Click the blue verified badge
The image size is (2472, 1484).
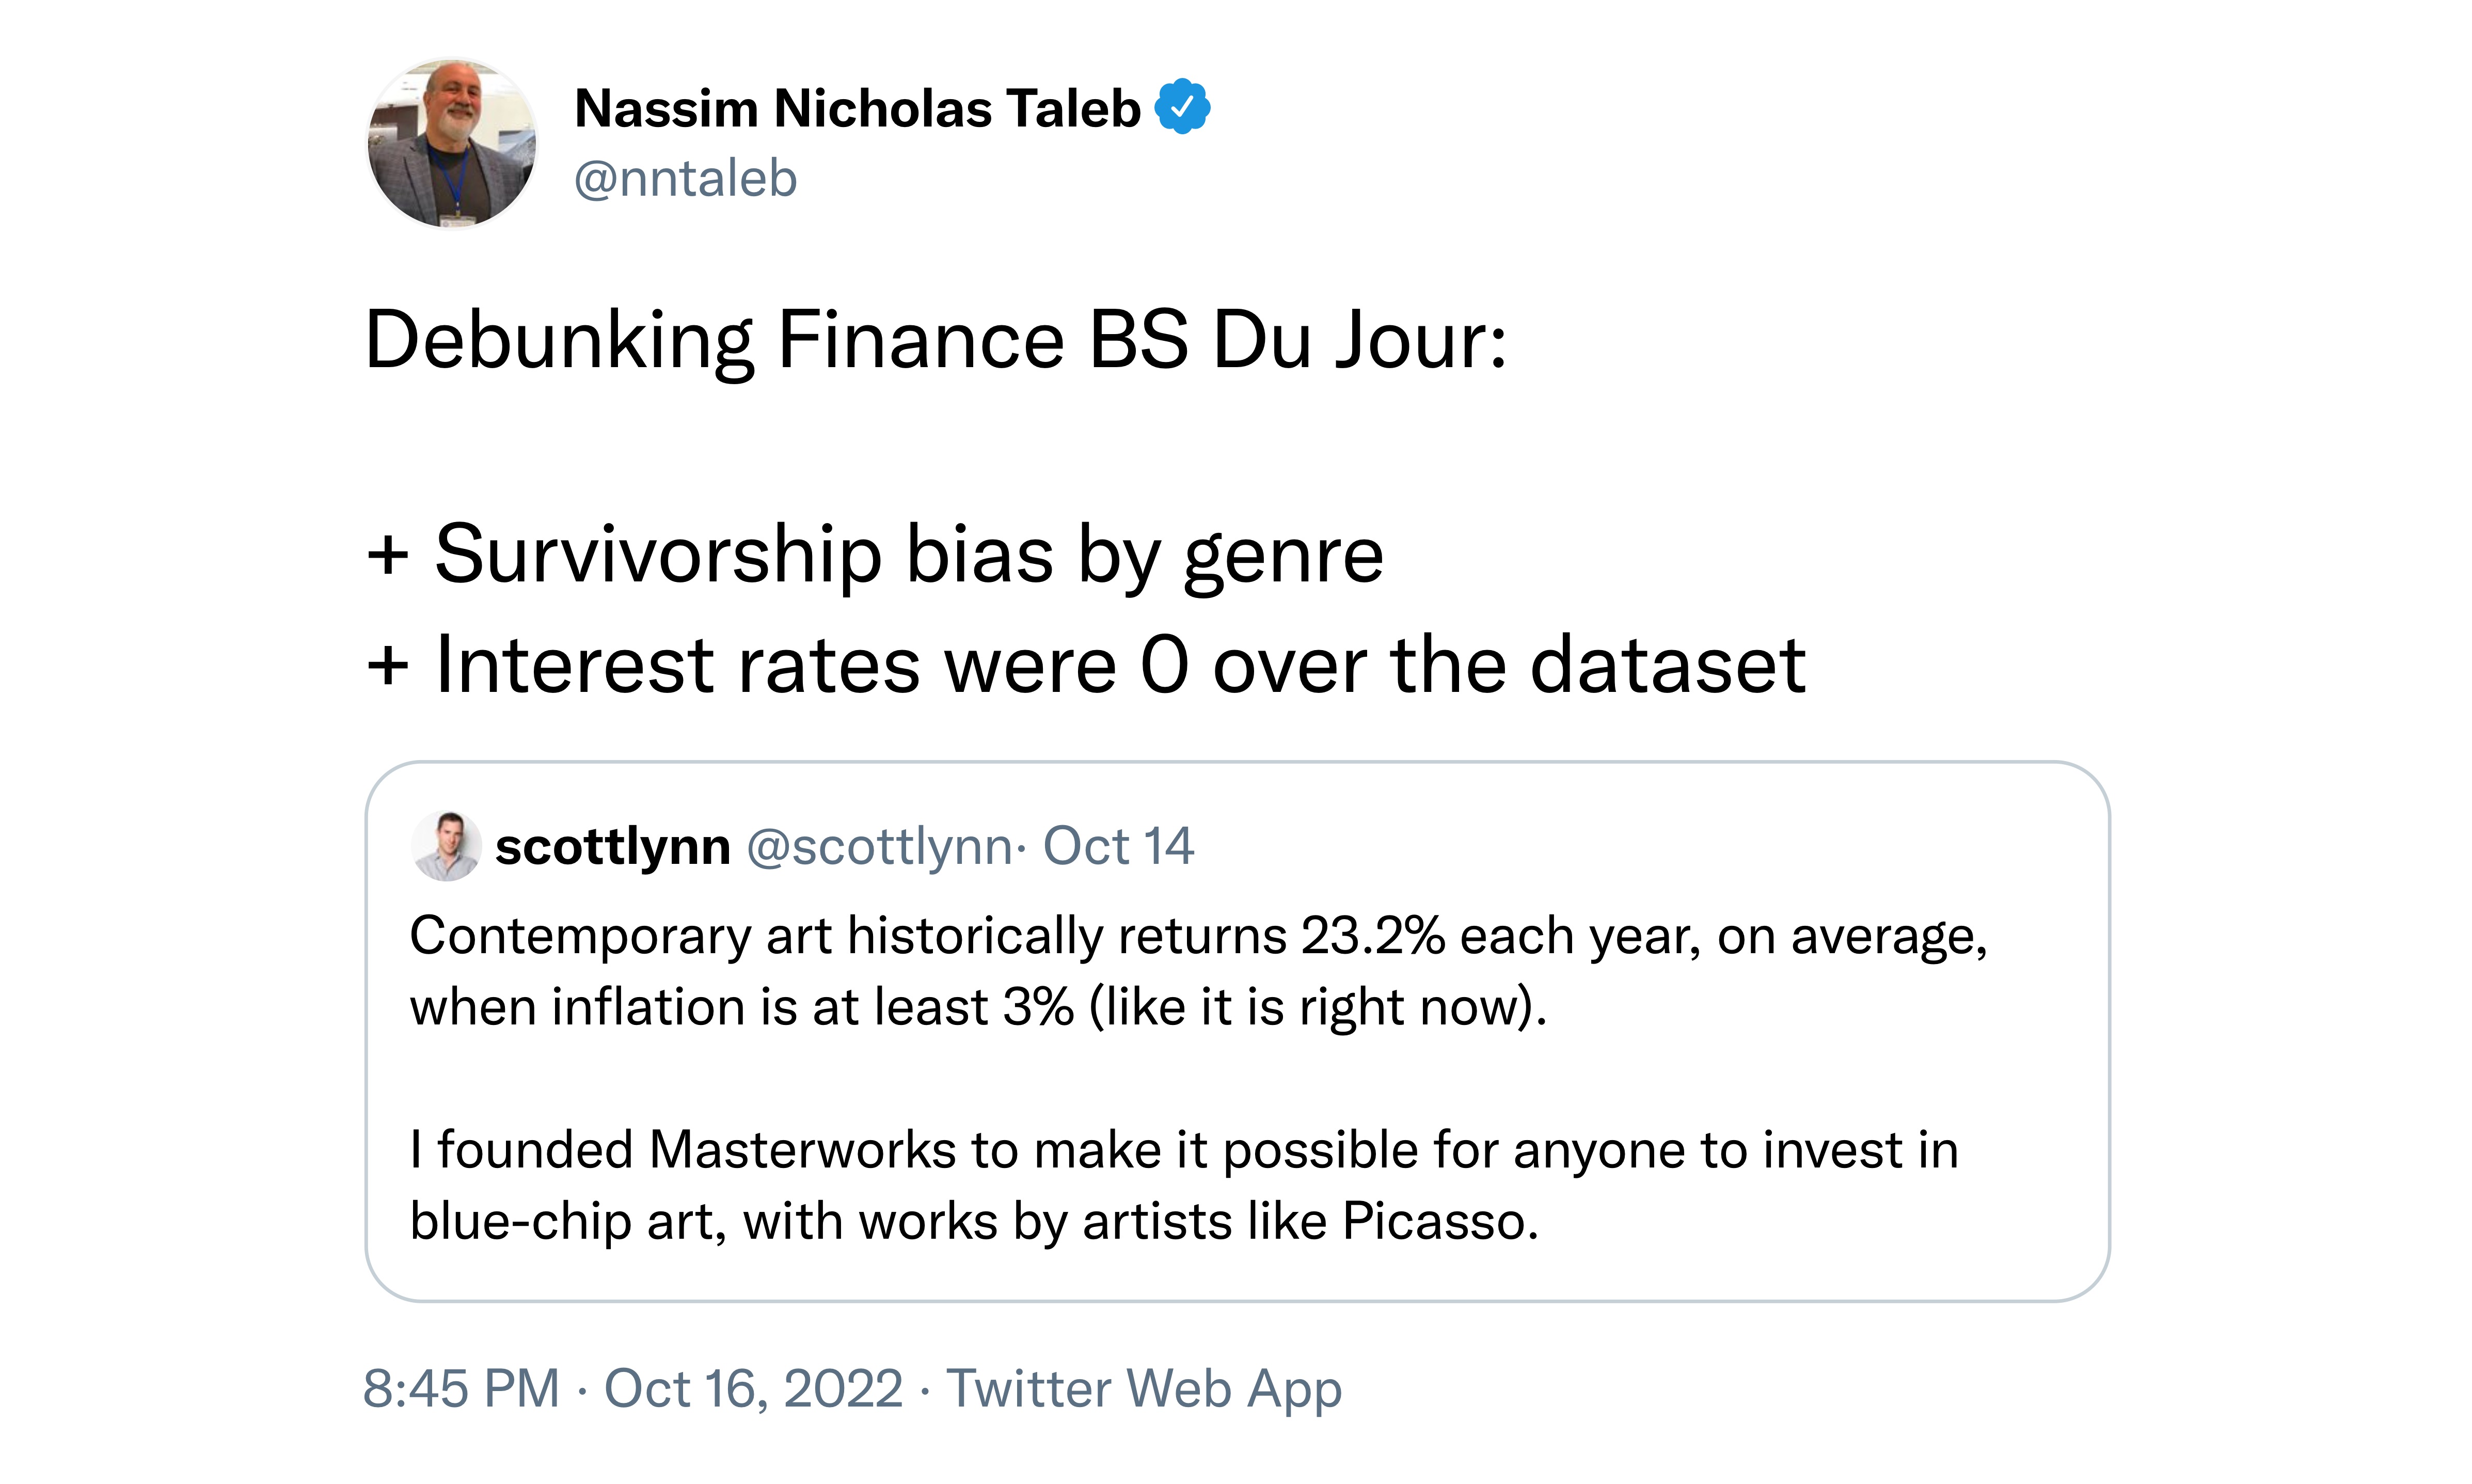(x=1182, y=107)
